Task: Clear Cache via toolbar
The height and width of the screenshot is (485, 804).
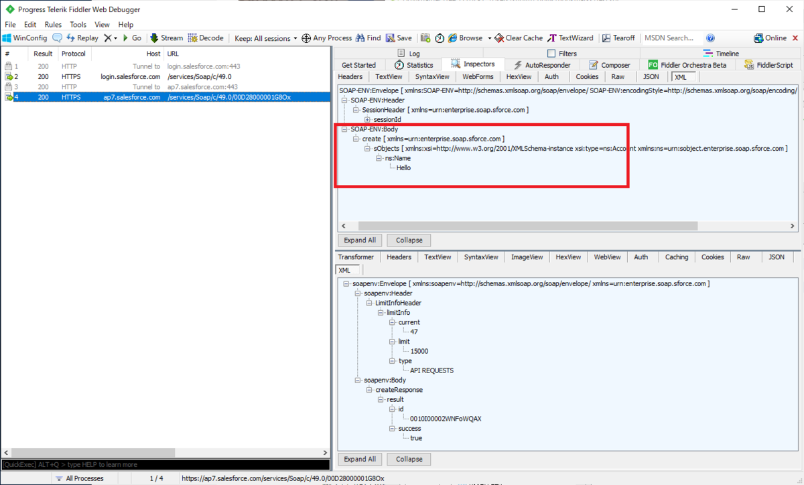Action: point(519,38)
